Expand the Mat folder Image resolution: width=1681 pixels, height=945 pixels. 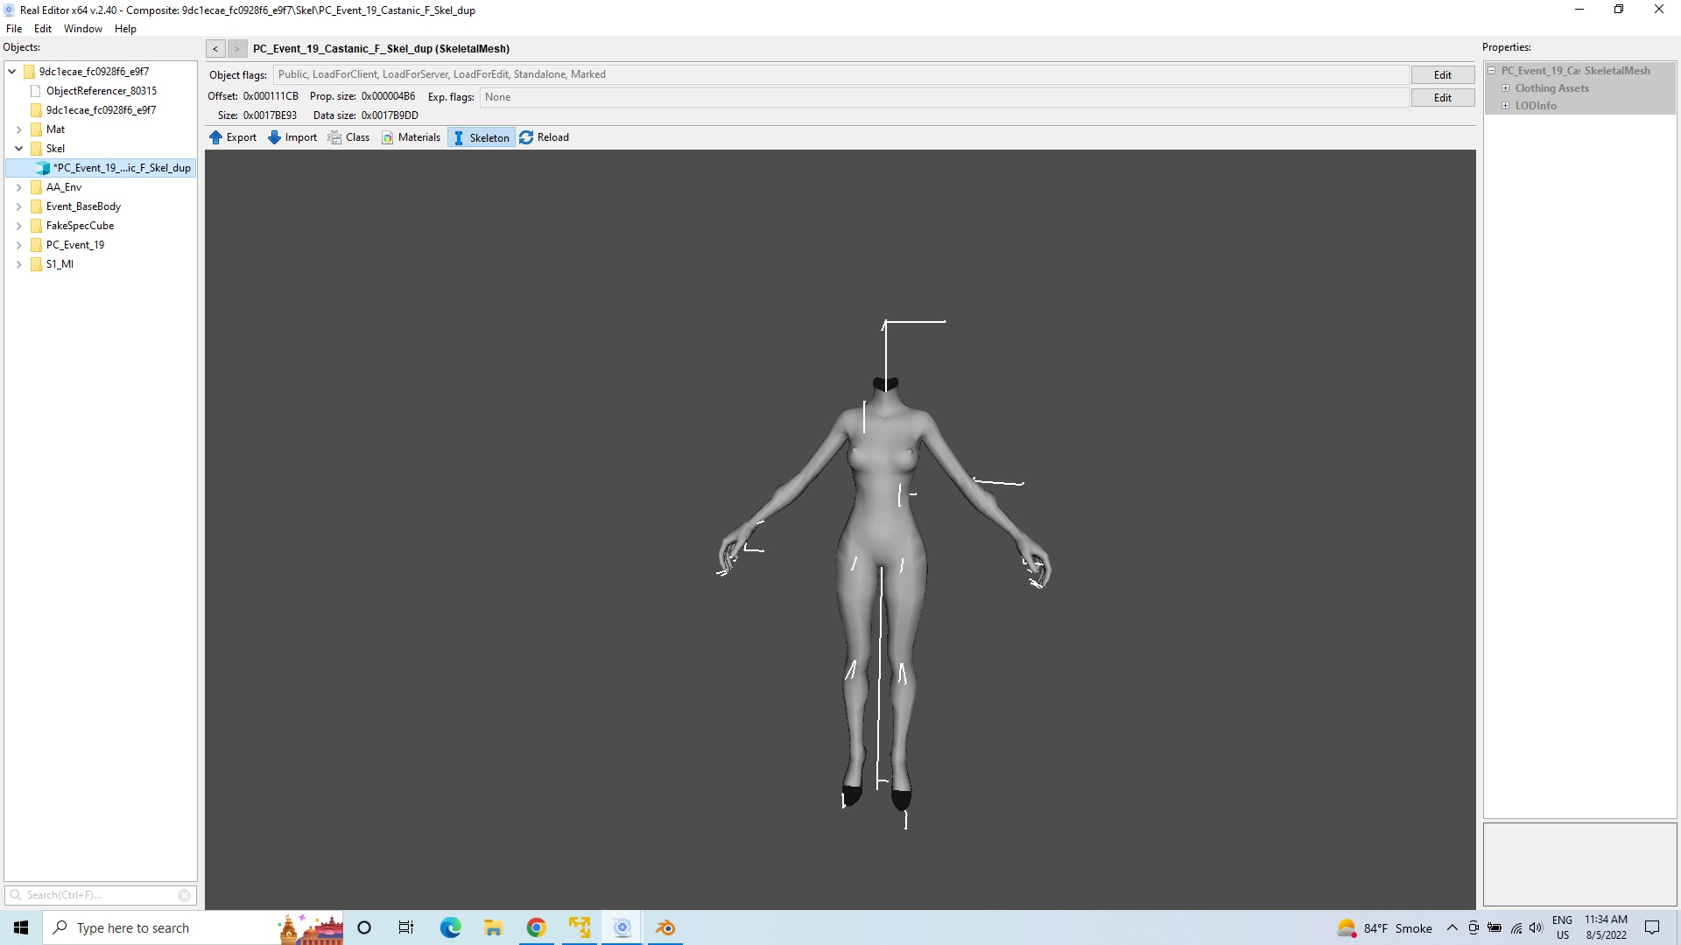tap(18, 129)
